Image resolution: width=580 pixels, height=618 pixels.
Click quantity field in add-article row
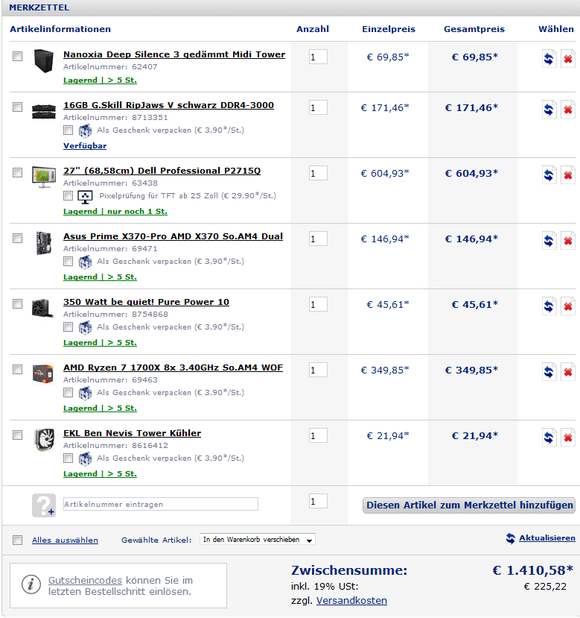pos(318,501)
